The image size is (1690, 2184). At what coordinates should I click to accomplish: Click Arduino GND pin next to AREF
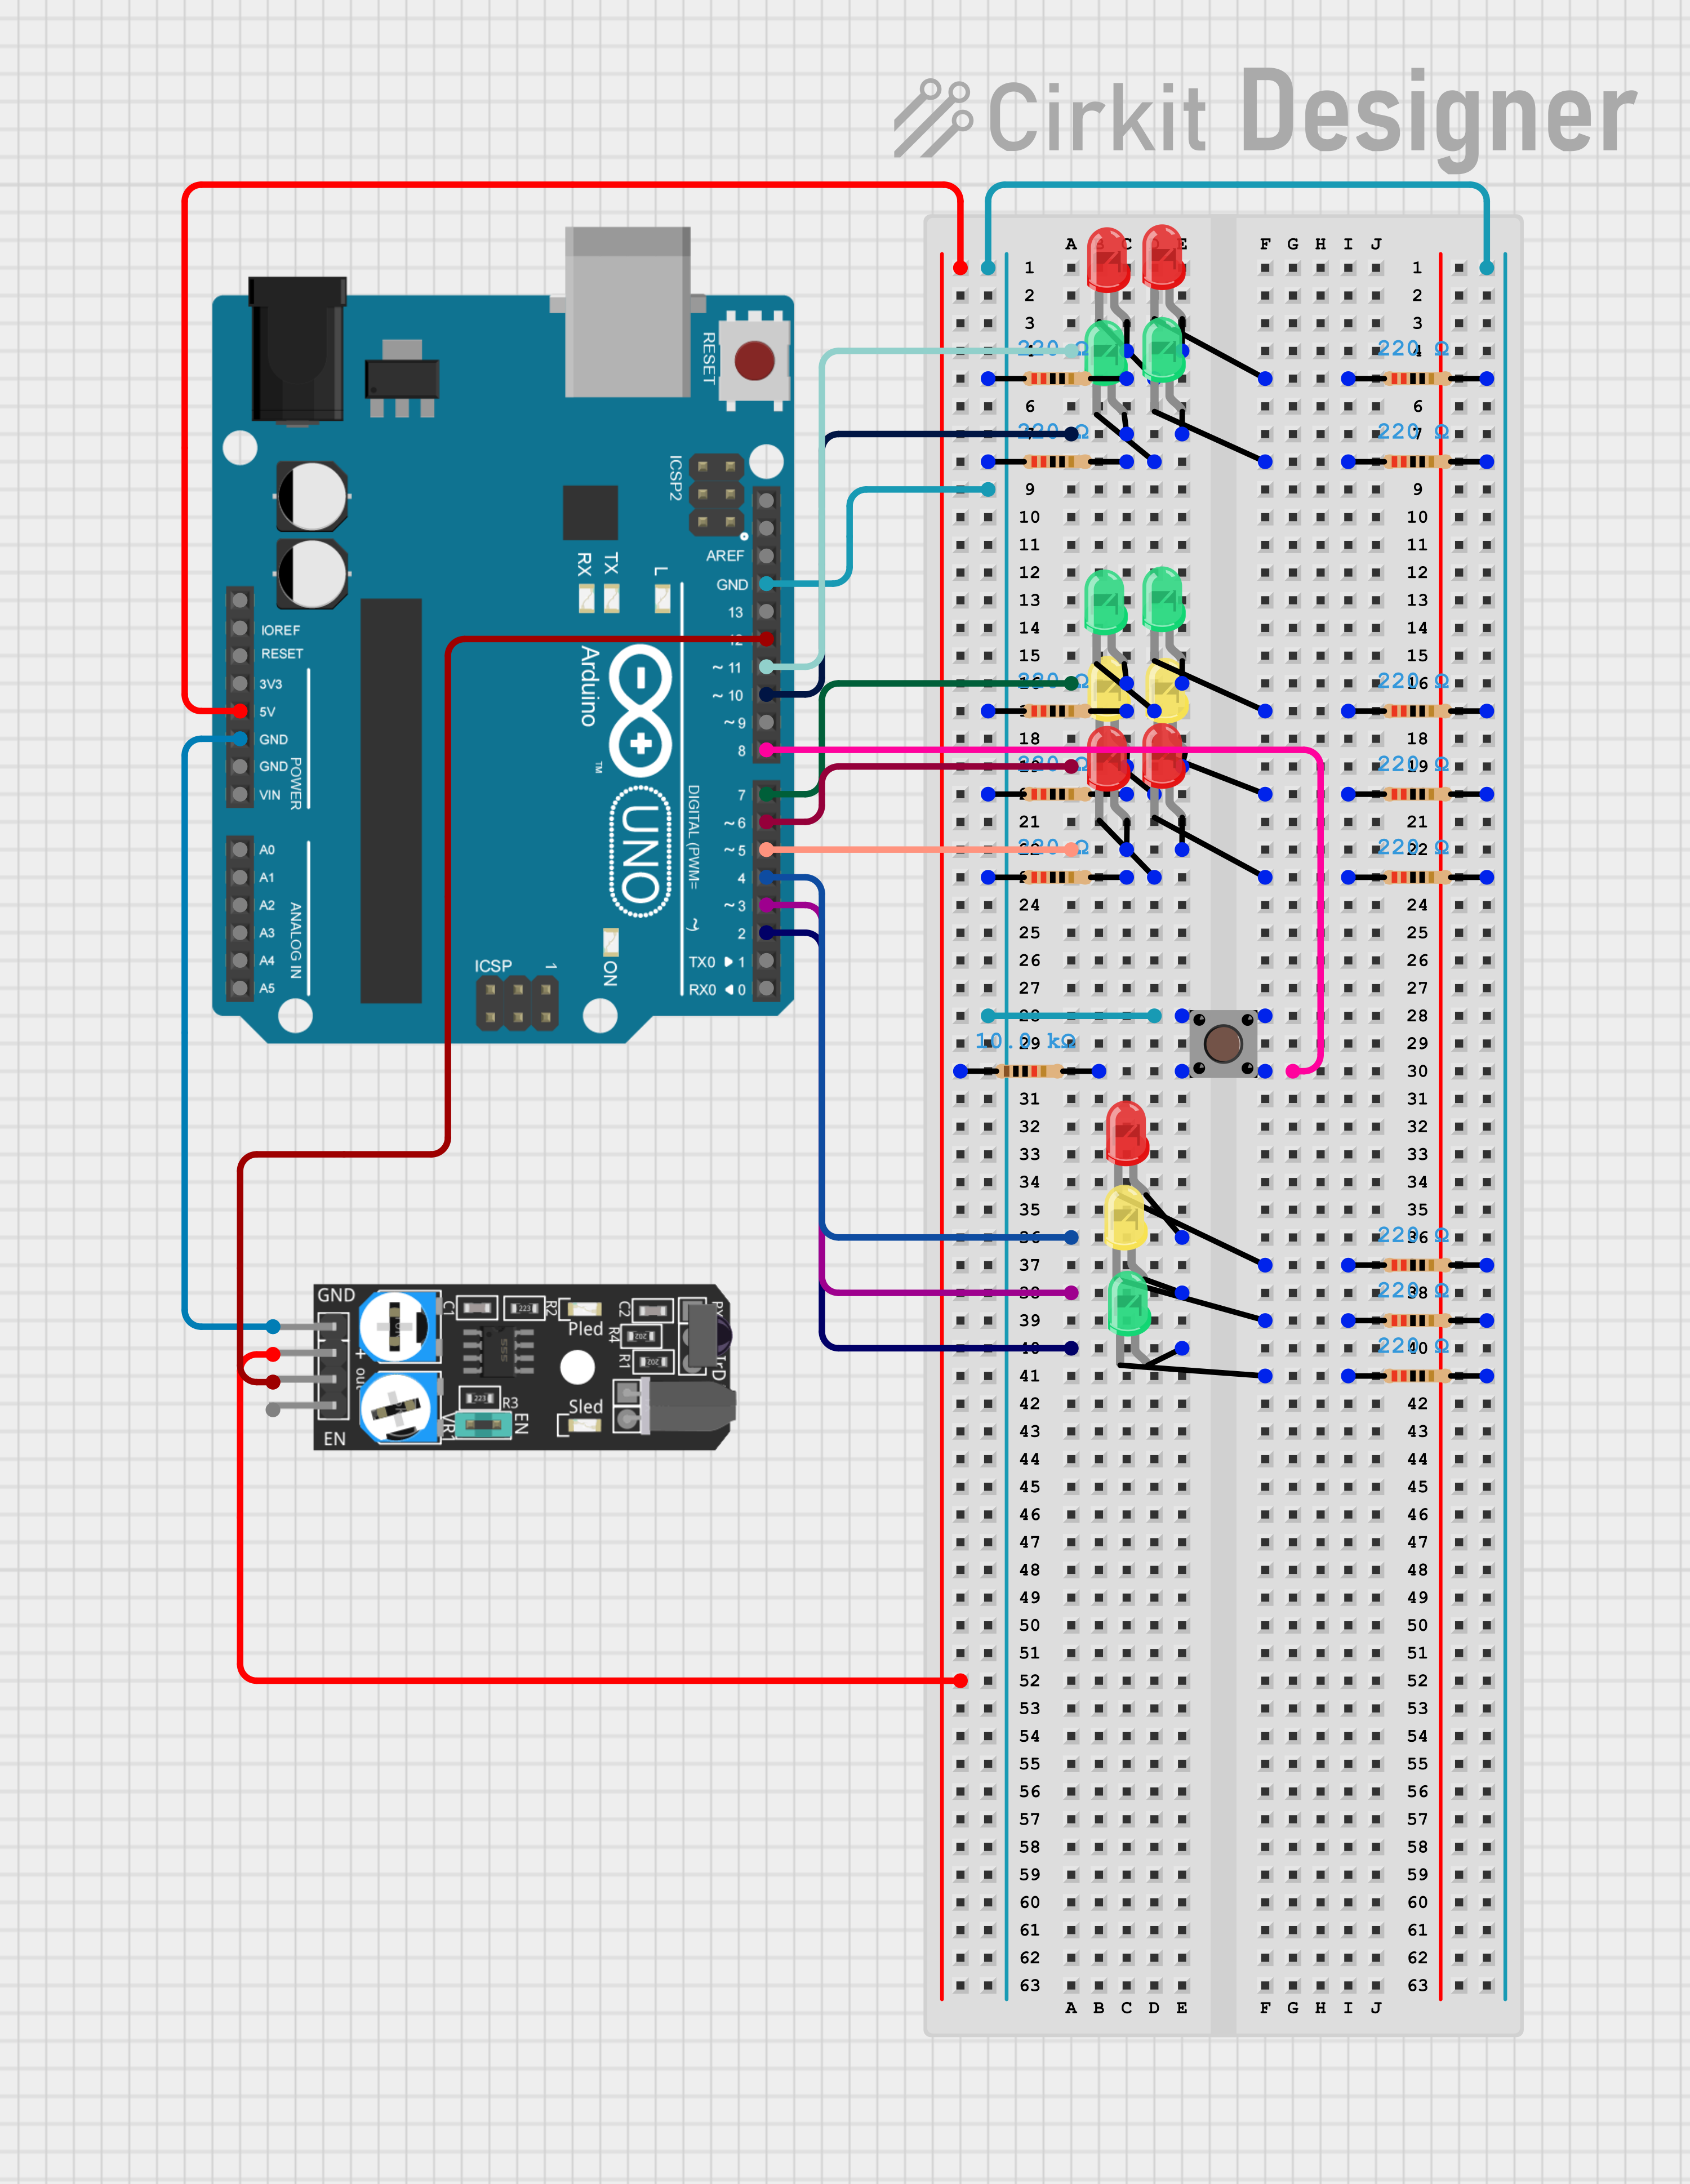pos(766,583)
